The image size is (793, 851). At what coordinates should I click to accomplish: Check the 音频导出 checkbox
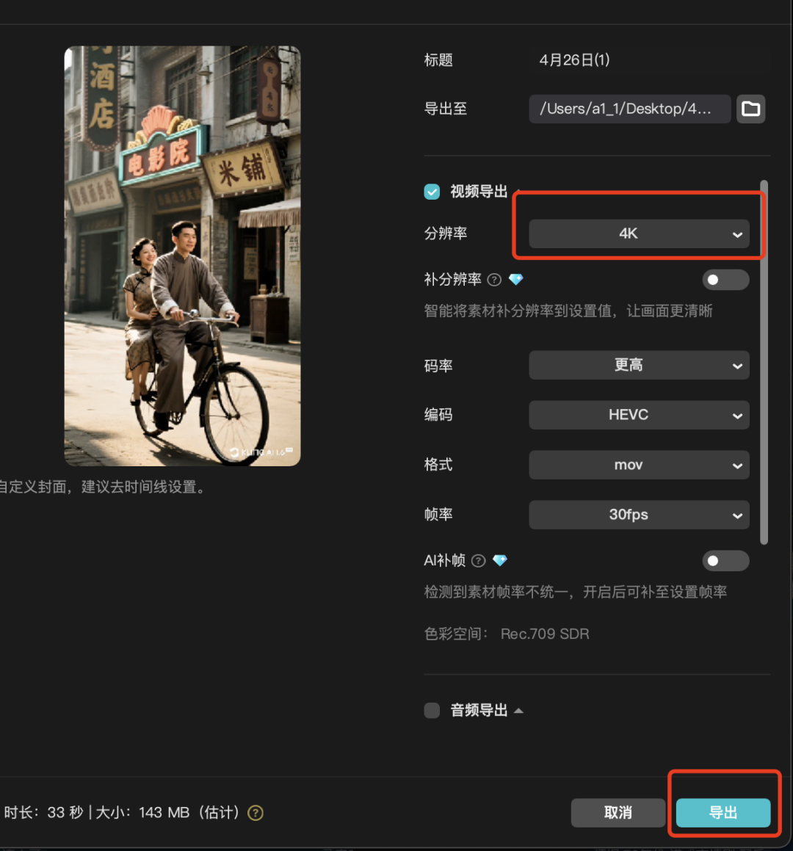click(x=432, y=710)
